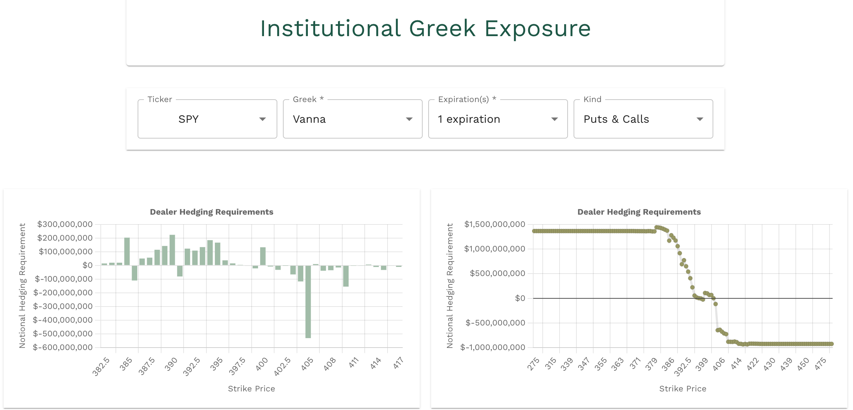Image resolution: width=853 pixels, height=410 pixels.
Task: Click the Institutional Greek Exposure heading
Action: (x=425, y=28)
